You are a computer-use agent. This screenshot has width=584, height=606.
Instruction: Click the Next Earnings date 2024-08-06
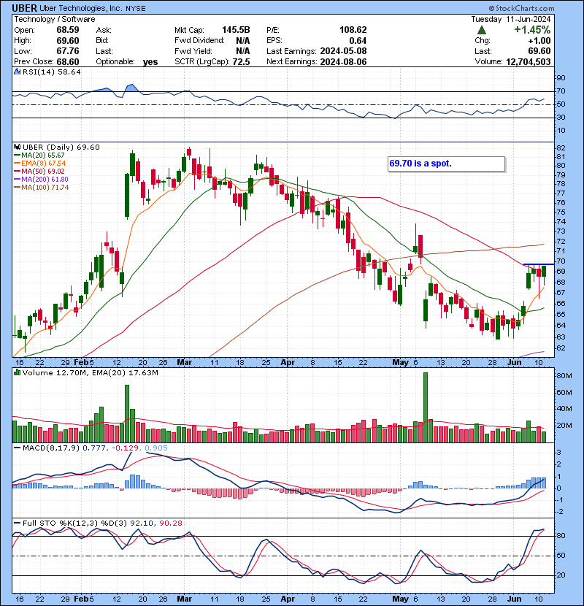pos(343,62)
